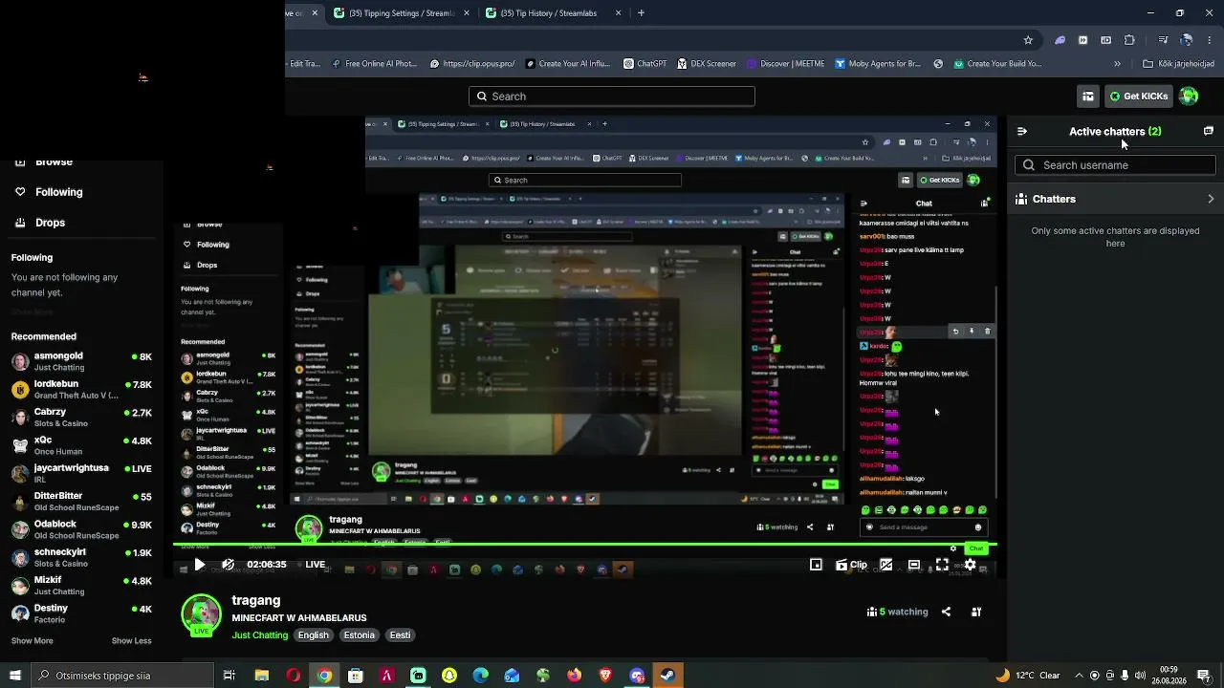The image size is (1224, 688).
Task: Expand the Chatters section
Action: click(x=1115, y=199)
